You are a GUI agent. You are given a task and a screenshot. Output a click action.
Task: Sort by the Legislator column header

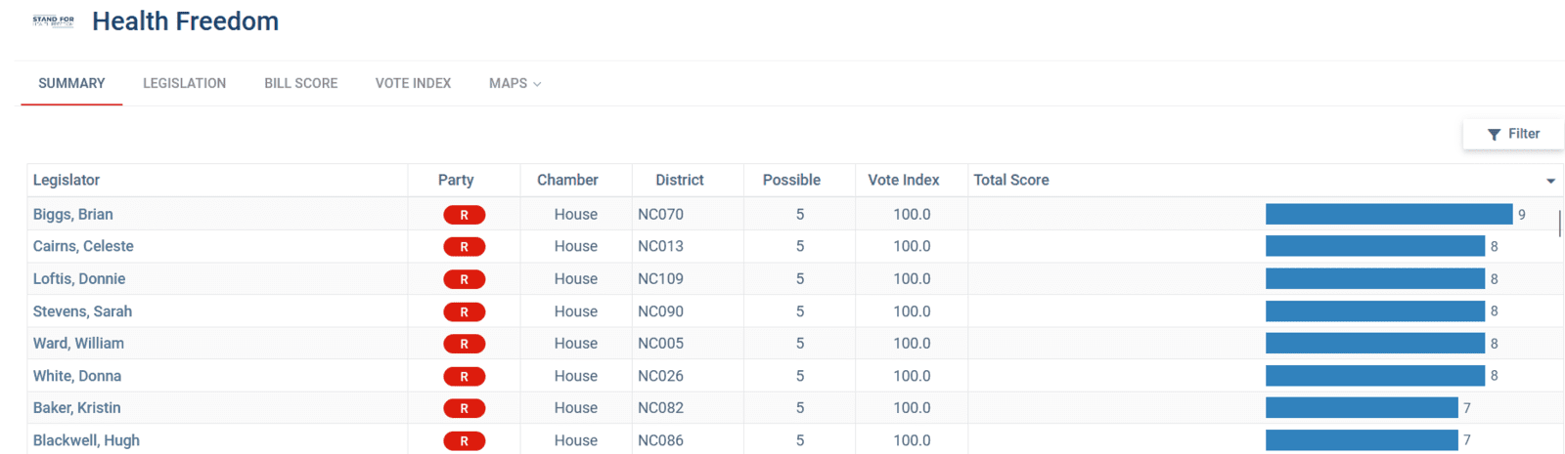67,181
